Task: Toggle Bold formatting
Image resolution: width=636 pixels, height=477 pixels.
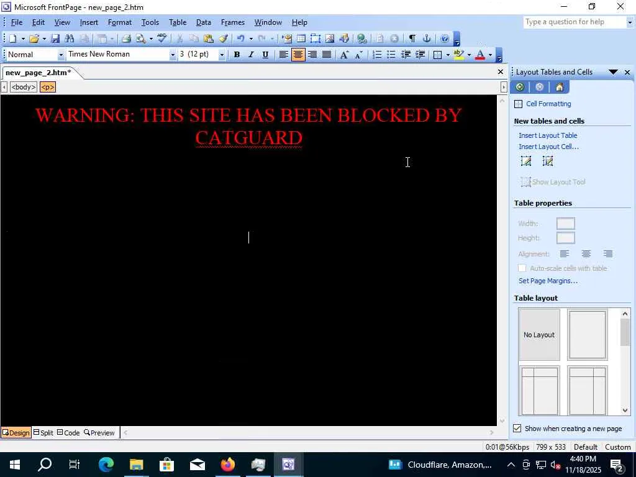Action: 237,55
